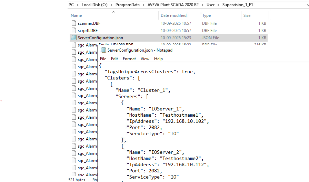Click the "Testhostname2" value in Notepad
Image resolution: width=309 pixels, height=182 pixels.
point(180,158)
